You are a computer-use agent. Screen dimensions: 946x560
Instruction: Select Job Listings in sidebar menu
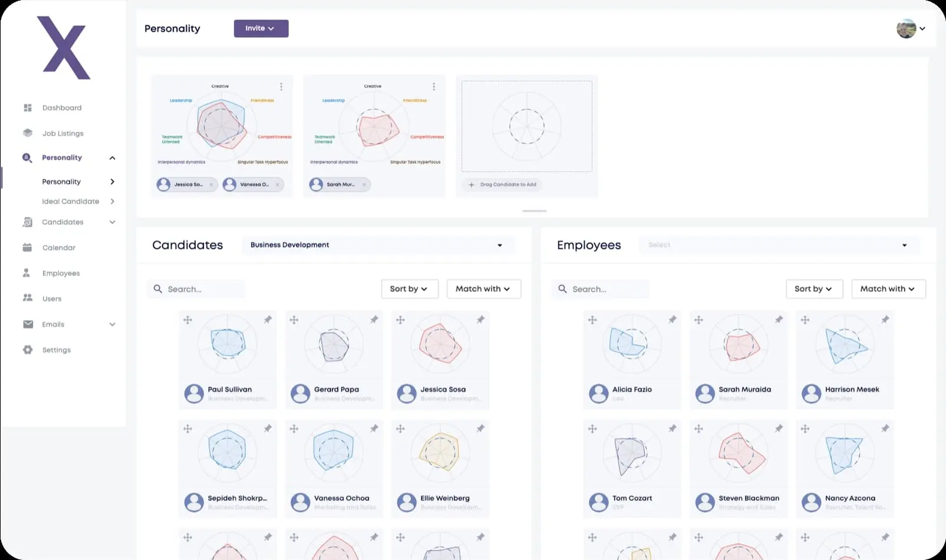pyautogui.click(x=63, y=134)
